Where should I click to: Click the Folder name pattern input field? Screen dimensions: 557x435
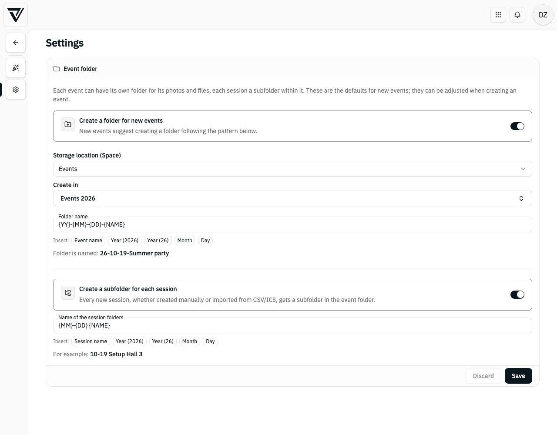tap(292, 224)
